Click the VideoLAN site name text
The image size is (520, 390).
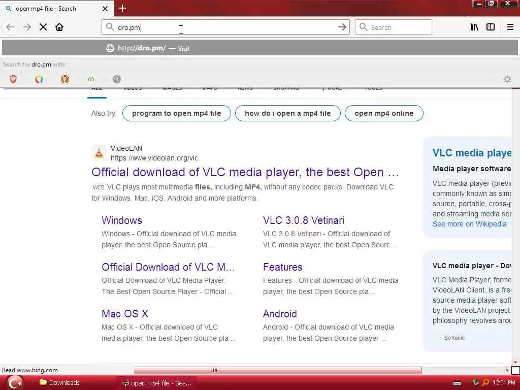point(126,148)
